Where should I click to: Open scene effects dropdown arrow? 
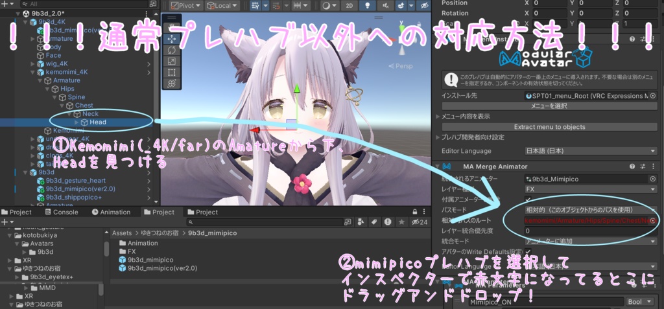pos(410,5)
